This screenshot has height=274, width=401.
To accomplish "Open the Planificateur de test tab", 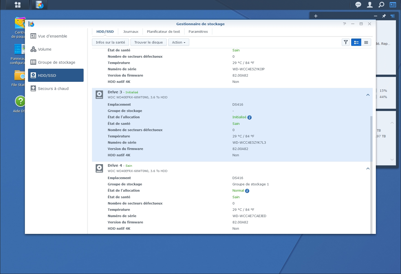I will (x=163, y=31).
